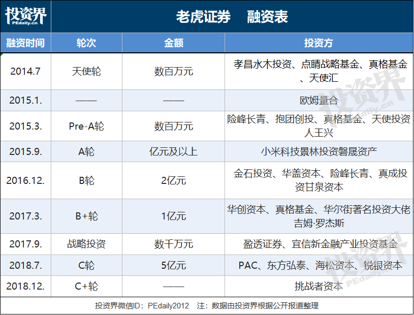Click the B轮 round cell
414x315 pixels.
[x=86, y=180]
